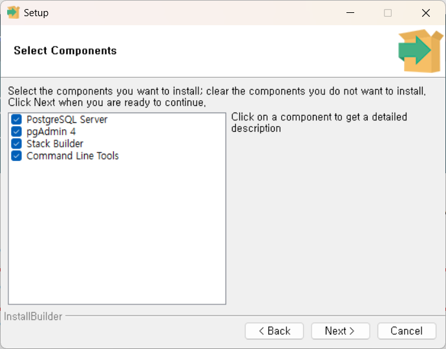Select the Command Line Tools label
This screenshot has width=446, height=349.
click(72, 156)
